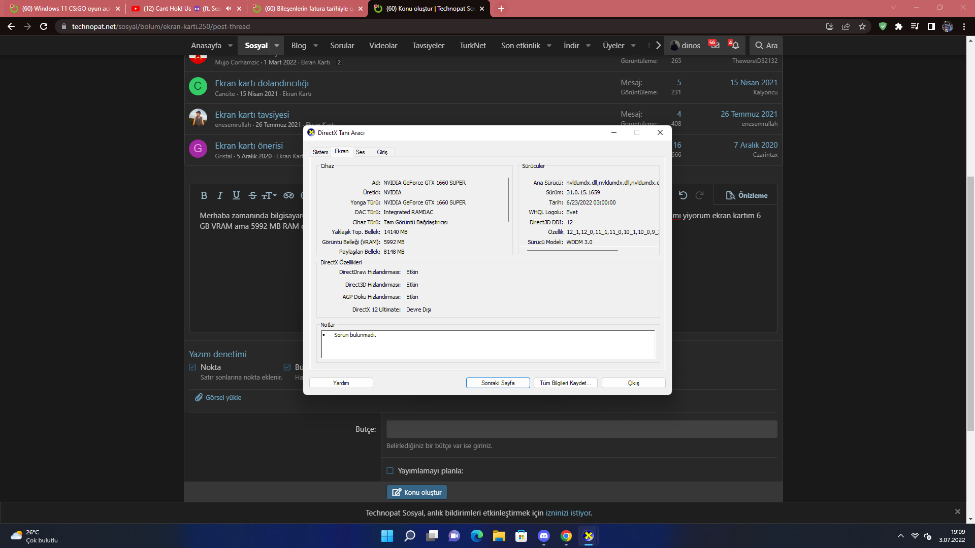
Task: Apply italic formatting in editor
Action: pyautogui.click(x=220, y=195)
